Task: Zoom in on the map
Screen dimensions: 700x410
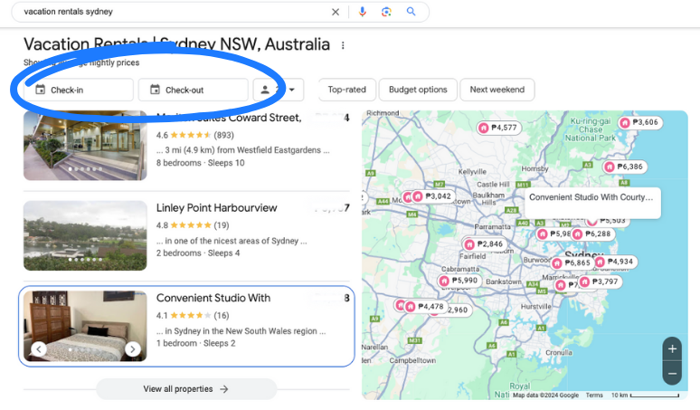Action: 672,348
